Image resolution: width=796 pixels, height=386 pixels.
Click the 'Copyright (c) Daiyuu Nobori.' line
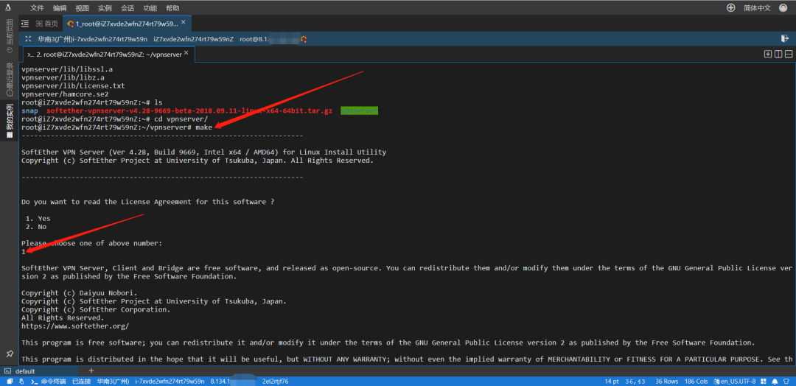click(x=79, y=292)
